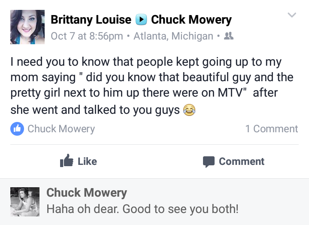309x225 pixels.
Task: Click the arrow icon between names
Action: 141,19
